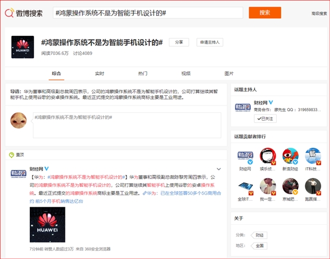Click verified badge next to post author
330x259 pixels.
click(47, 168)
